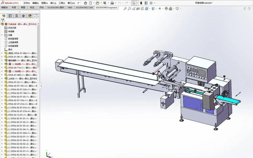Expand the SFDA-01-09<1> tree node
253x158 pixels.
point(2,57)
